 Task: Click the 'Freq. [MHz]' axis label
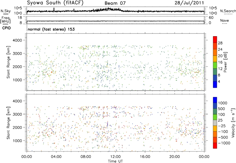pyautogui.click(x=5, y=20)
